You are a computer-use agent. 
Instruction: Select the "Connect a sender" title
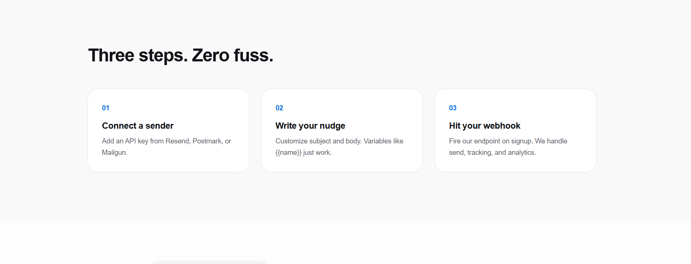[x=138, y=126]
